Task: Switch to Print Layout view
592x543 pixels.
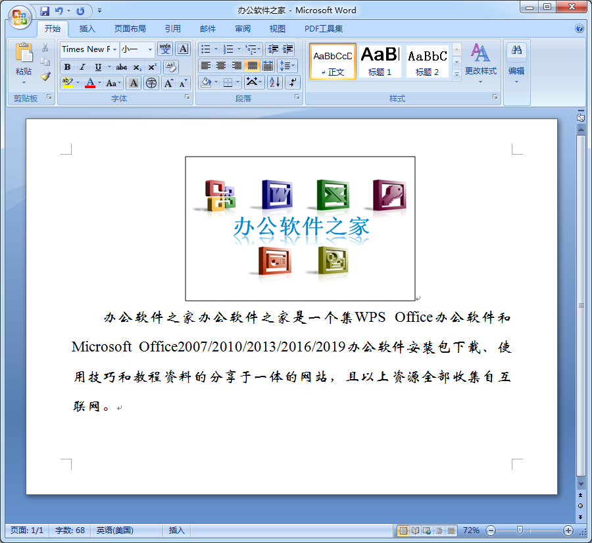Action: (403, 531)
